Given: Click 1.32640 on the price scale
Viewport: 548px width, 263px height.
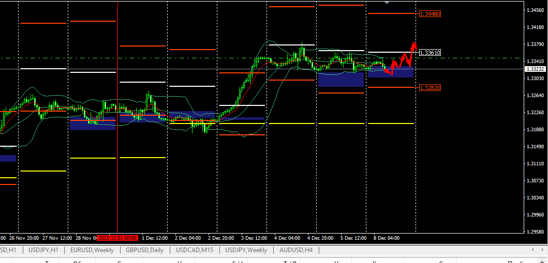Looking at the screenshot, I should point(536,95).
